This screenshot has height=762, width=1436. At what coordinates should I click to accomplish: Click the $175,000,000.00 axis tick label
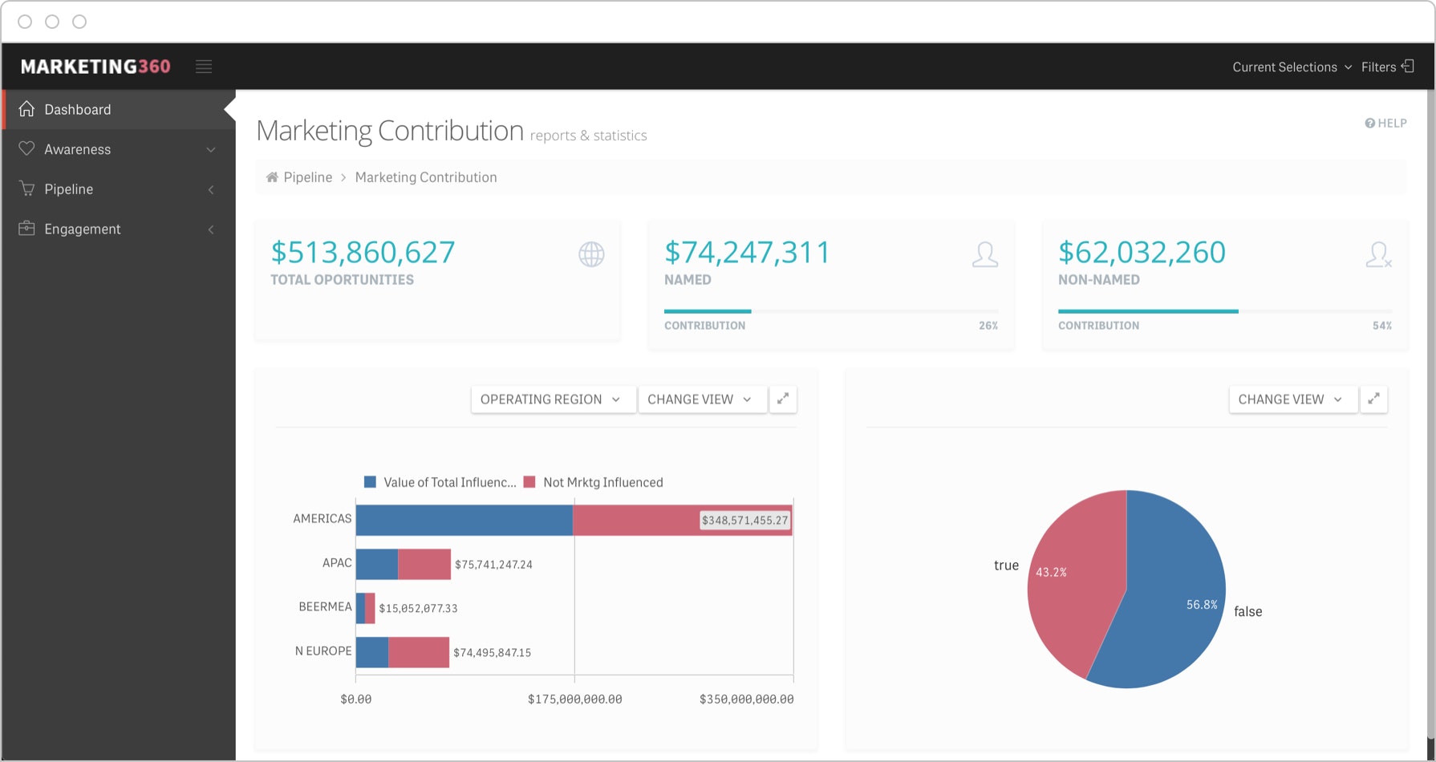click(574, 699)
